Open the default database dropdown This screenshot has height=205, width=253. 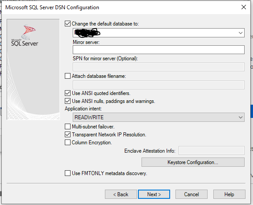240,33
